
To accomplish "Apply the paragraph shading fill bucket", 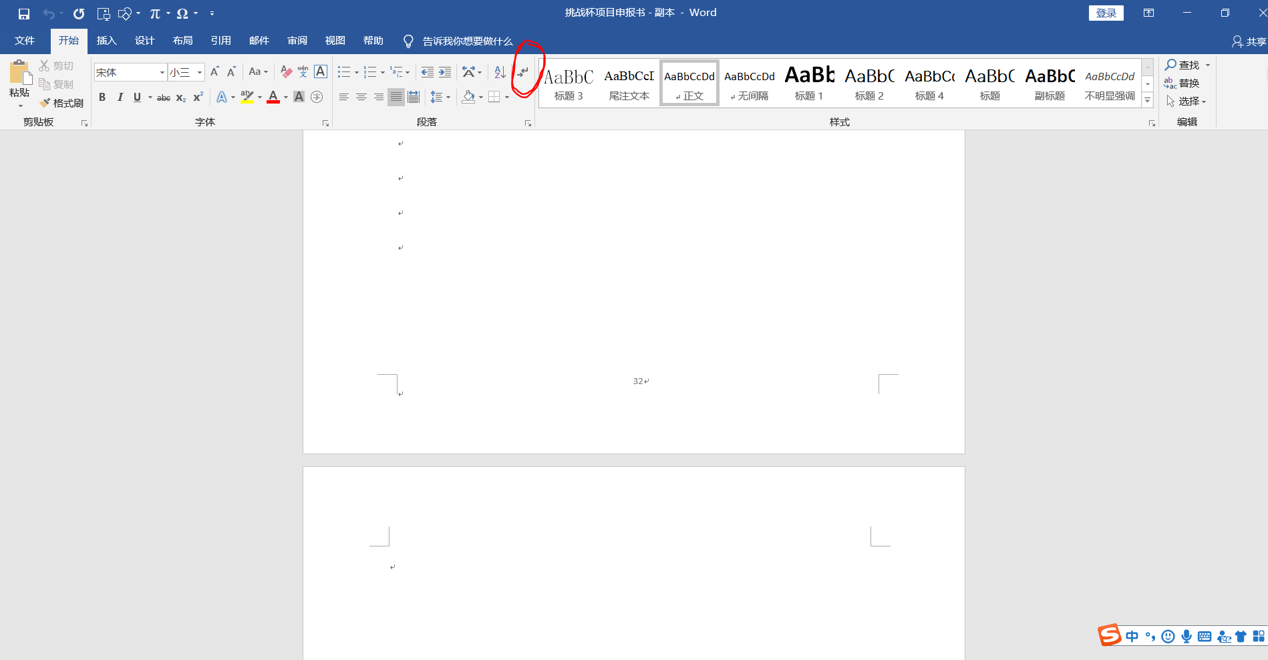I will click(x=468, y=97).
